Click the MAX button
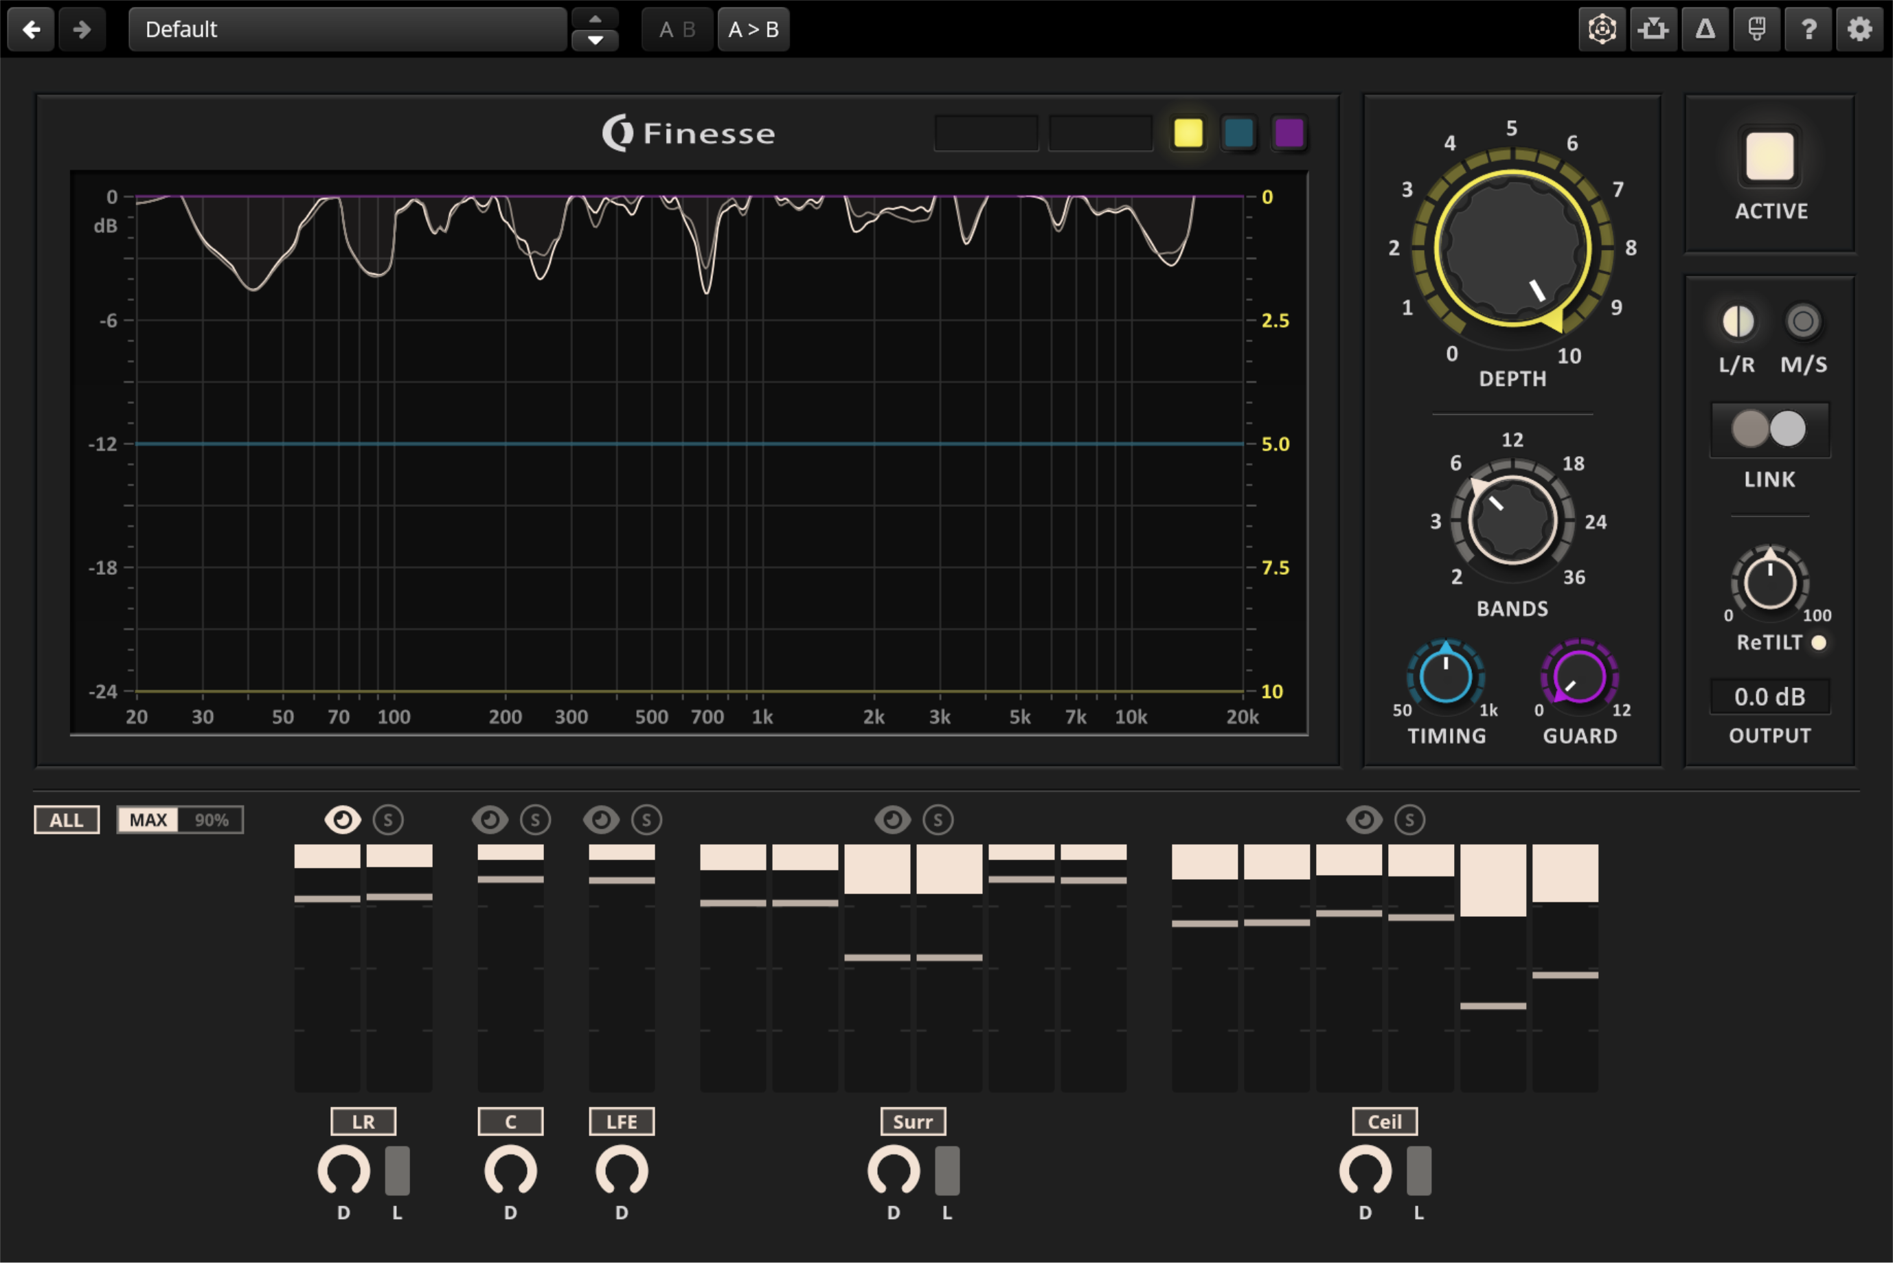Image resolution: width=1893 pixels, height=1263 pixels. point(148,820)
